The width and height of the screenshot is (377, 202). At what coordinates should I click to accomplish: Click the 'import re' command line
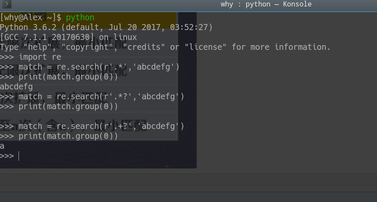(x=31, y=57)
